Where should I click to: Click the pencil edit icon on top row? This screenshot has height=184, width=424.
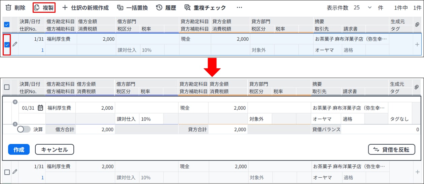click(15, 44)
